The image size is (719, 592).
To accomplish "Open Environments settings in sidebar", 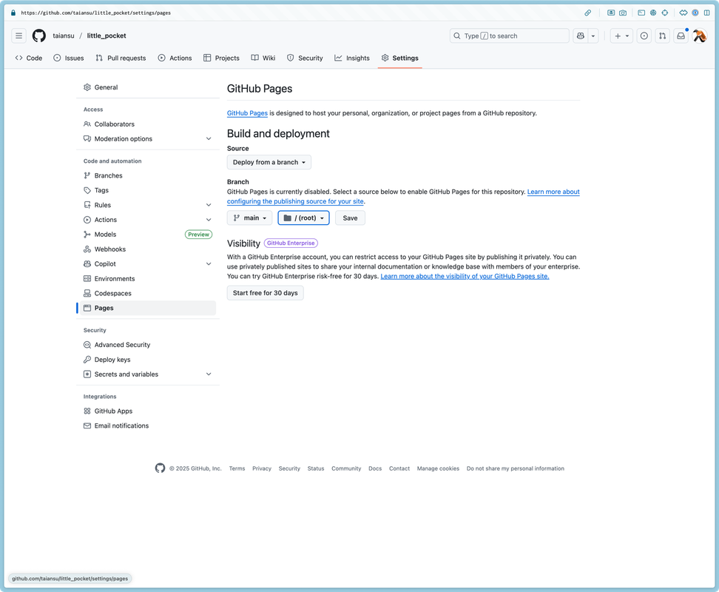I will click(146, 278).
